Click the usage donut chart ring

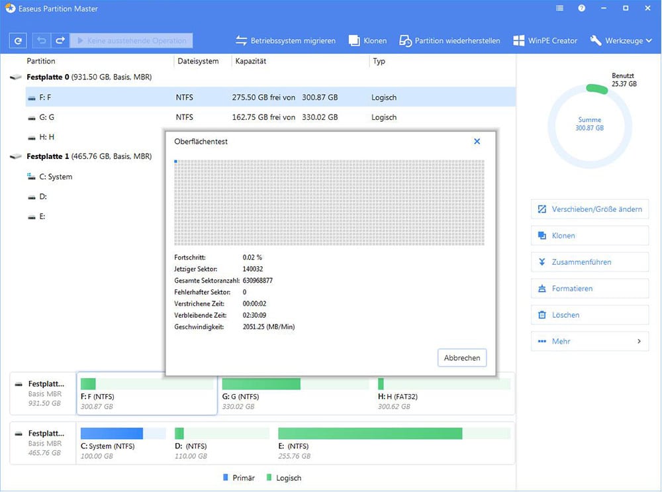click(x=590, y=126)
